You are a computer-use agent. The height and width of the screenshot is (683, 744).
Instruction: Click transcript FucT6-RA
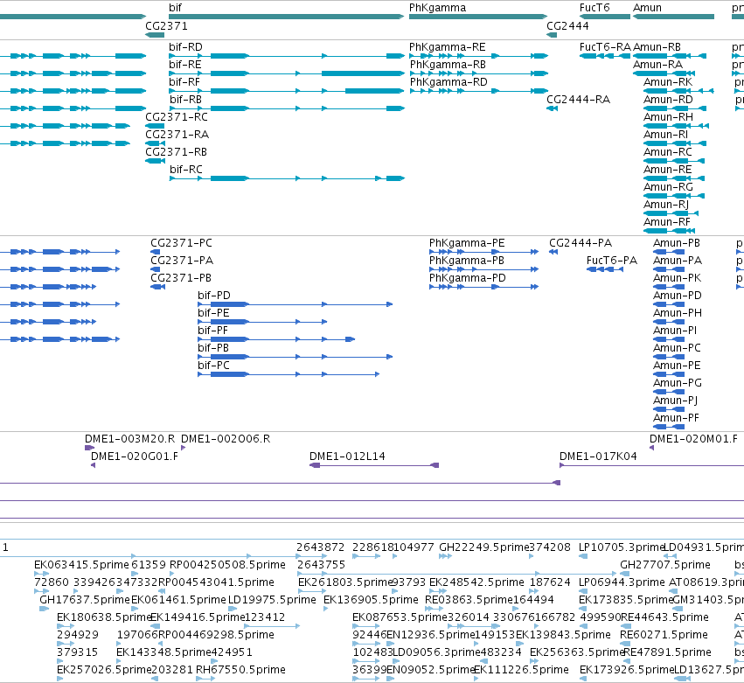tap(605, 47)
